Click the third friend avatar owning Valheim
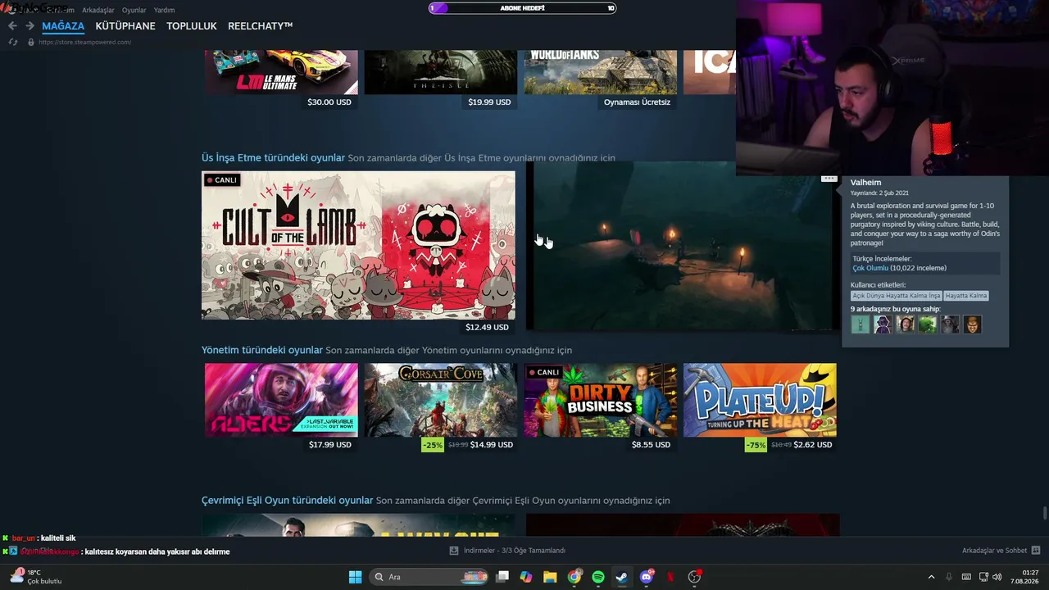 tap(905, 324)
